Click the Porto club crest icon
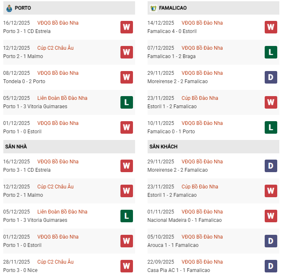The width and height of the screenshot is (281, 277). (x=9, y=8)
